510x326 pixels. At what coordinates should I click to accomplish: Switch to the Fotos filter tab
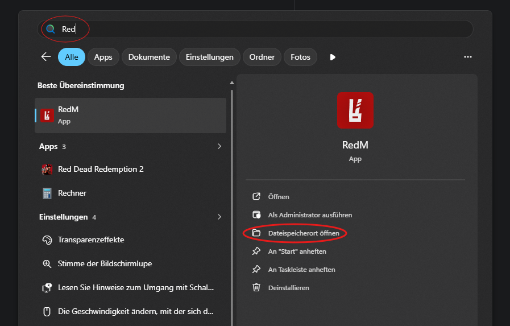pos(300,57)
